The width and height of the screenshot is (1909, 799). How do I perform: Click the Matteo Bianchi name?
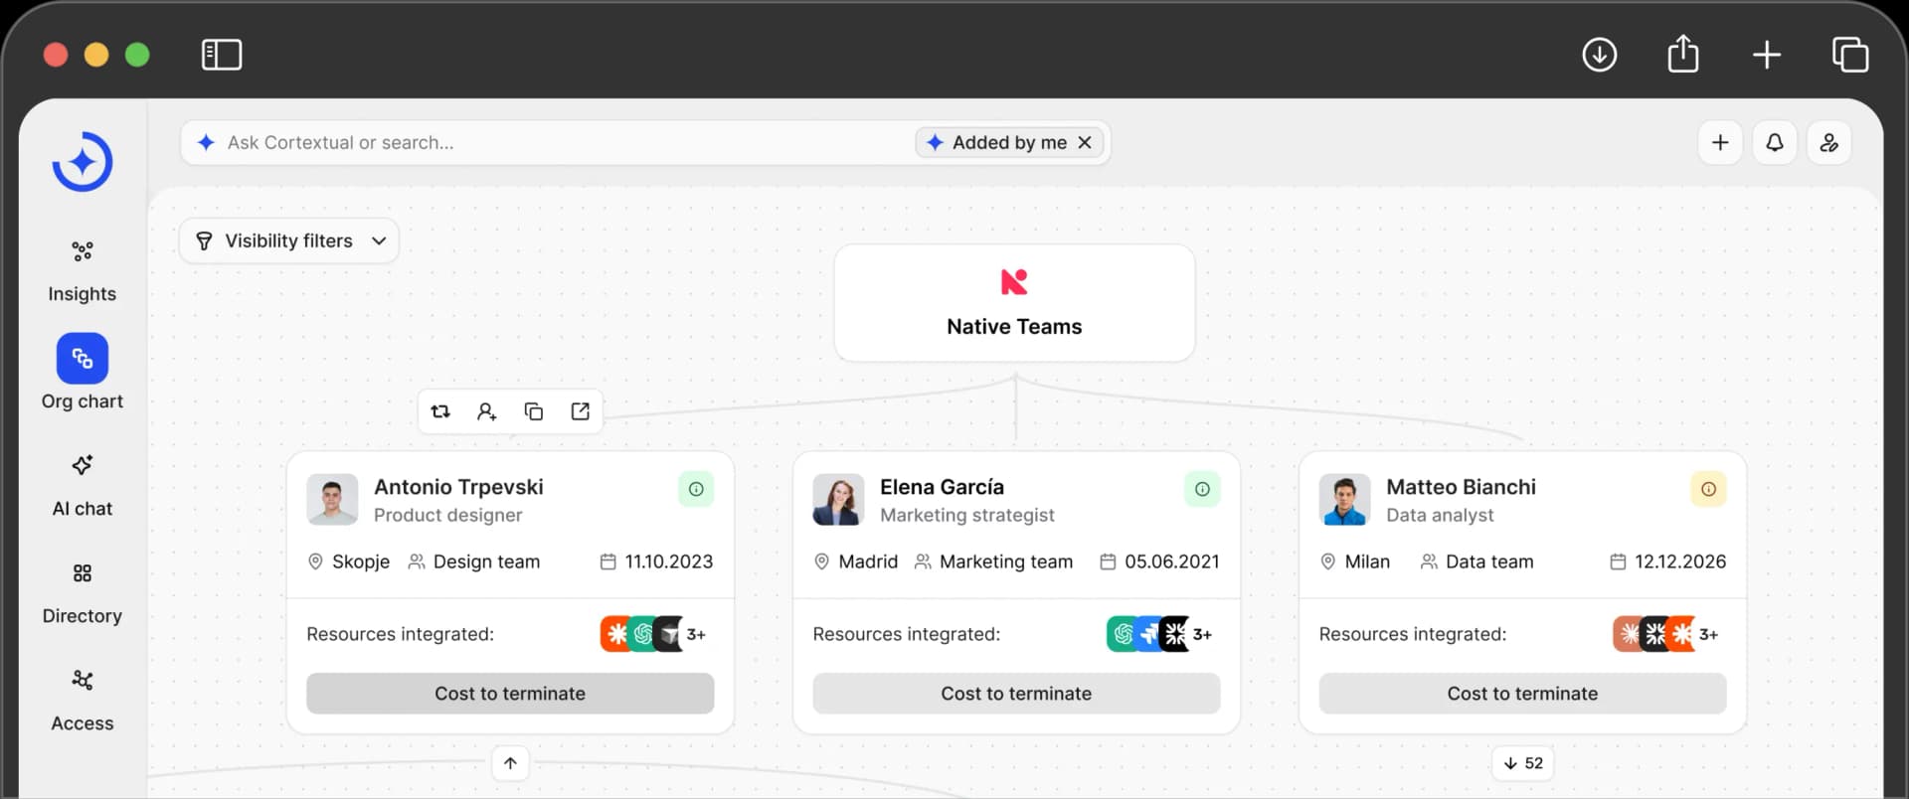[x=1461, y=487]
